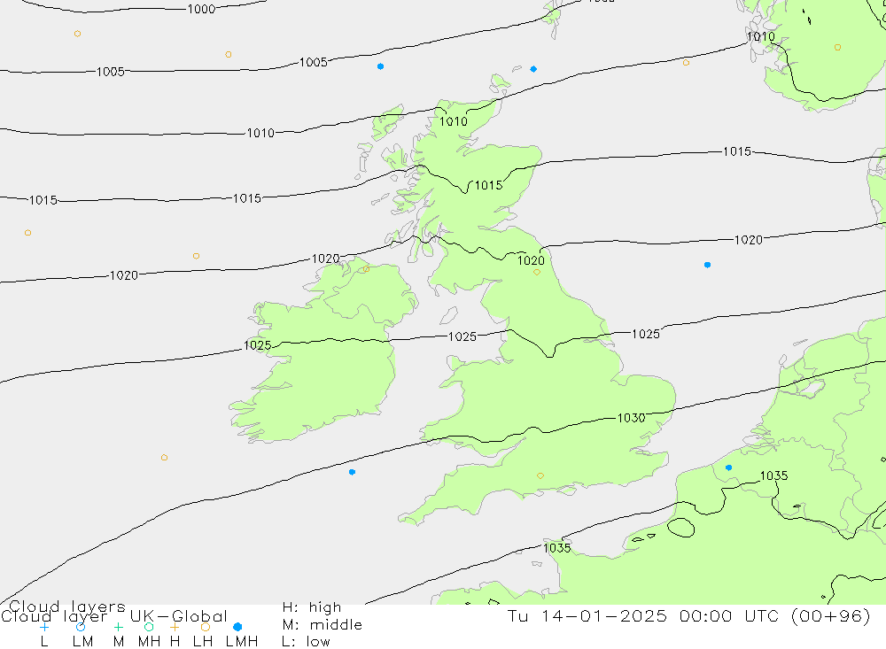Pick the orange circle left of the central 1005 label
Image resolution: width=886 pixels, height=649 pixels.
[x=229, y=55]
